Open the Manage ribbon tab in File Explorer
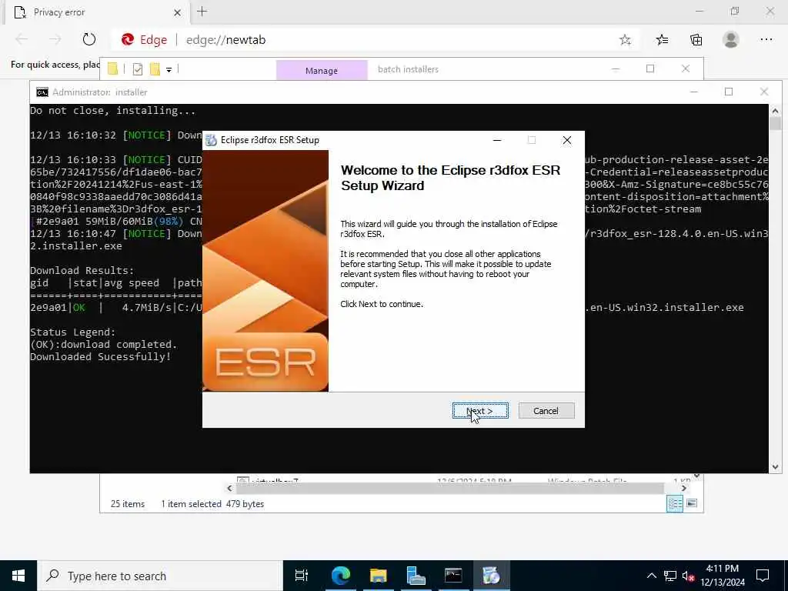 coord(322,70)
